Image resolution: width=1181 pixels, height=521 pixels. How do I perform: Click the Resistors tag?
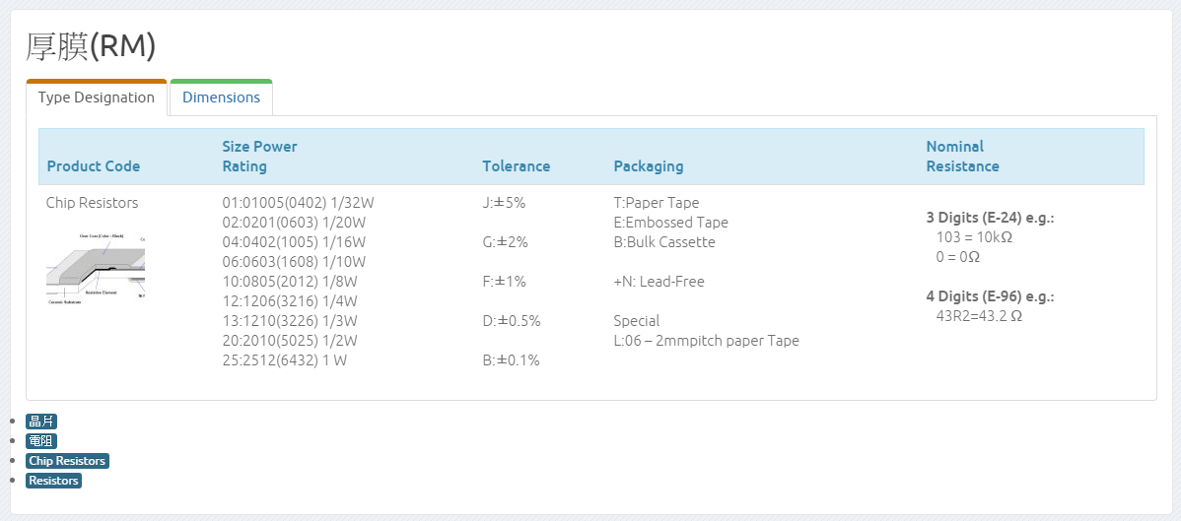(x=53, y=481)
